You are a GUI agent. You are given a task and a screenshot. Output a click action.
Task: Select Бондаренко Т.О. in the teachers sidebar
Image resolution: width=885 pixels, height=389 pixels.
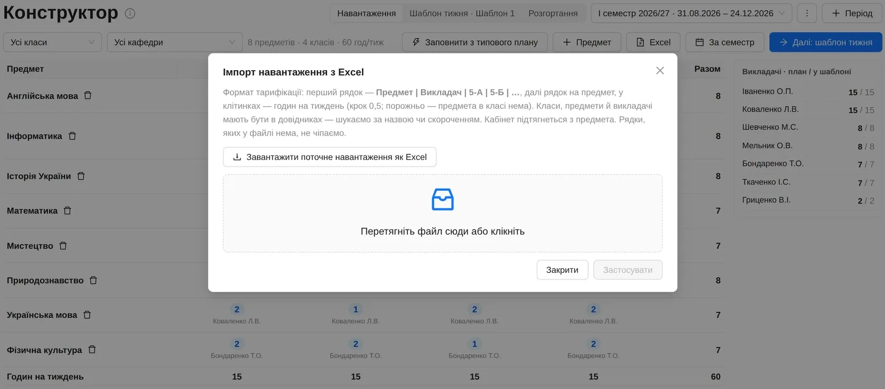(773, 163)
